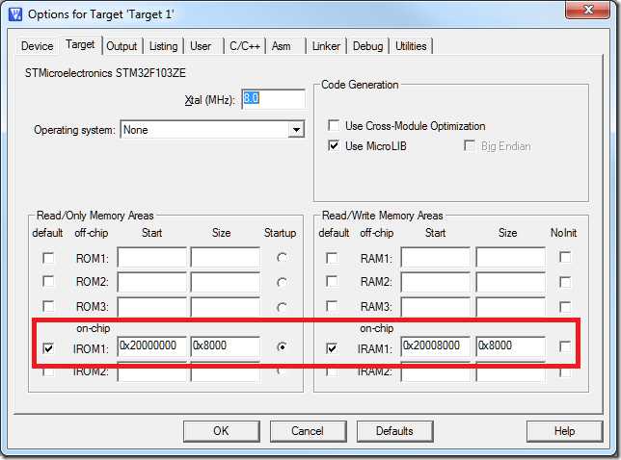Screen dimensions: 621x460
Task: Restore settings with the Defaults button
Action: pyautogui.click(x=394, y=431)
